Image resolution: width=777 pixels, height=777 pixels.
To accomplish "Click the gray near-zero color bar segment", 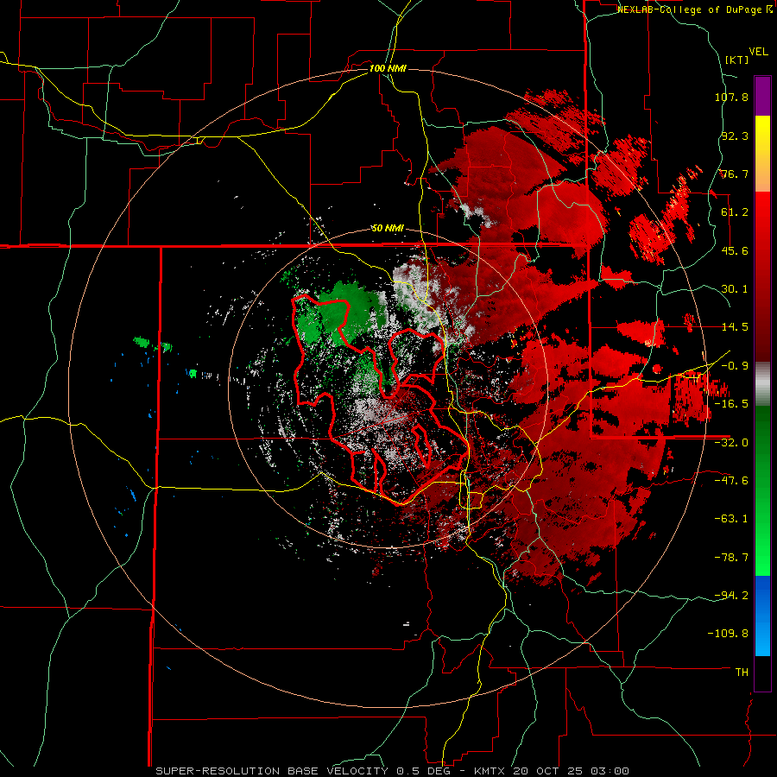I will pos(762,384).
